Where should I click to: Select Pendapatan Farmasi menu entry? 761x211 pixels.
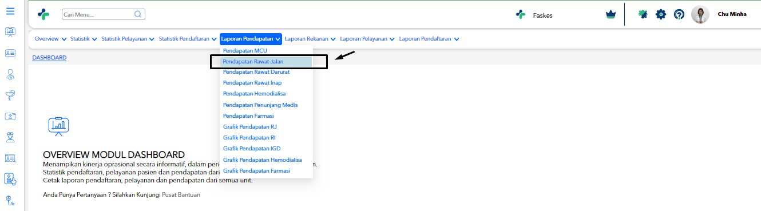[x=267, y=116]
